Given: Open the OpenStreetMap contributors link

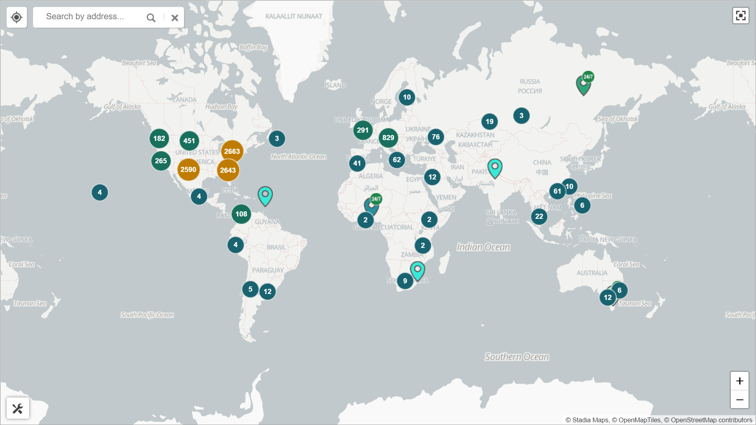Looking at the screenshot, I should tap(711, 420).
